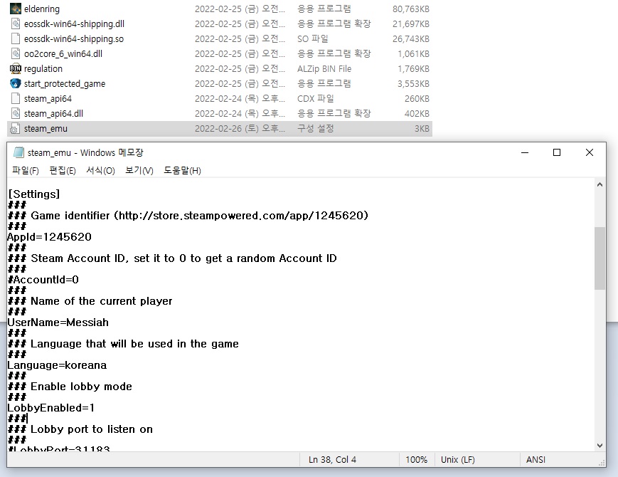Viewport: 618px width, 477px height.
Task: Click the regulation BIN file icon
Action: (16, 68)
